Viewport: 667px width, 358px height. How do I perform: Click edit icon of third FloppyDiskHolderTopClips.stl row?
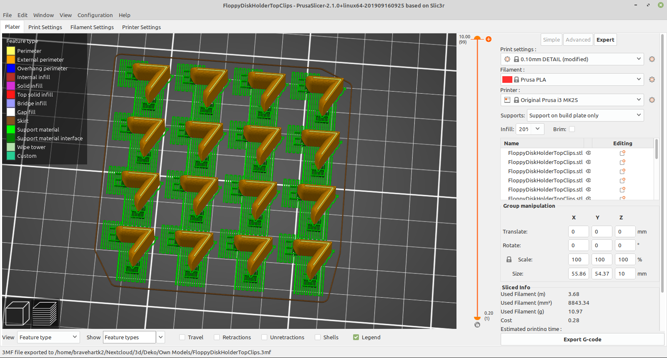point(622,171)
